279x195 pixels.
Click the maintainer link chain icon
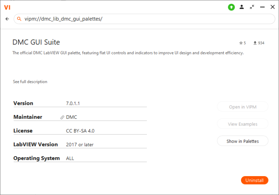[x=62, y=117]
